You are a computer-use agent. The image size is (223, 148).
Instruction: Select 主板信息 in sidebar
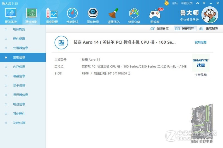click(23, 57)
